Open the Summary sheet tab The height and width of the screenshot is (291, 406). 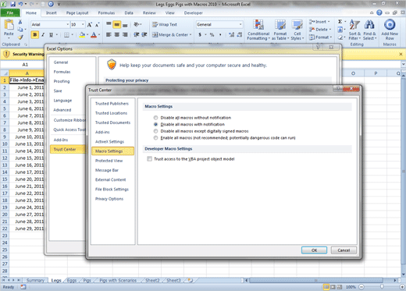pyautogui.click(x=35, y=280)
